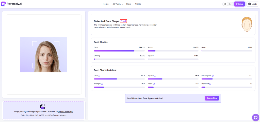The width and height of the screenshot is (260, 122).
Task: Click the Oval percentage progress bar
Action: [x=119, y=51]
